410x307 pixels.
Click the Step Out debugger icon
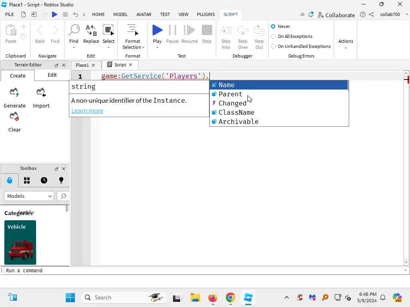[259, 30]
